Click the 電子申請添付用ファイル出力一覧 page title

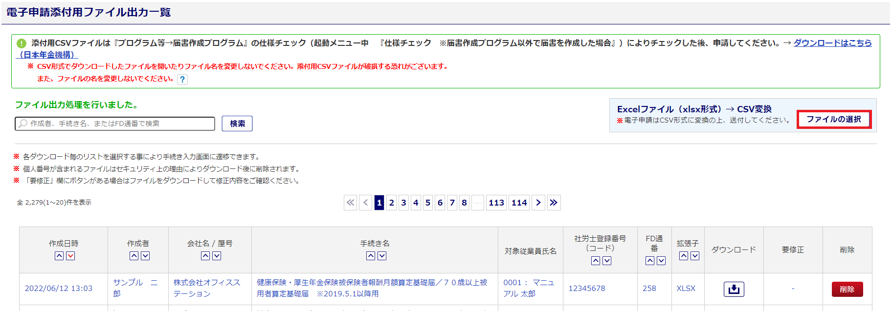[x=89, y=12]
